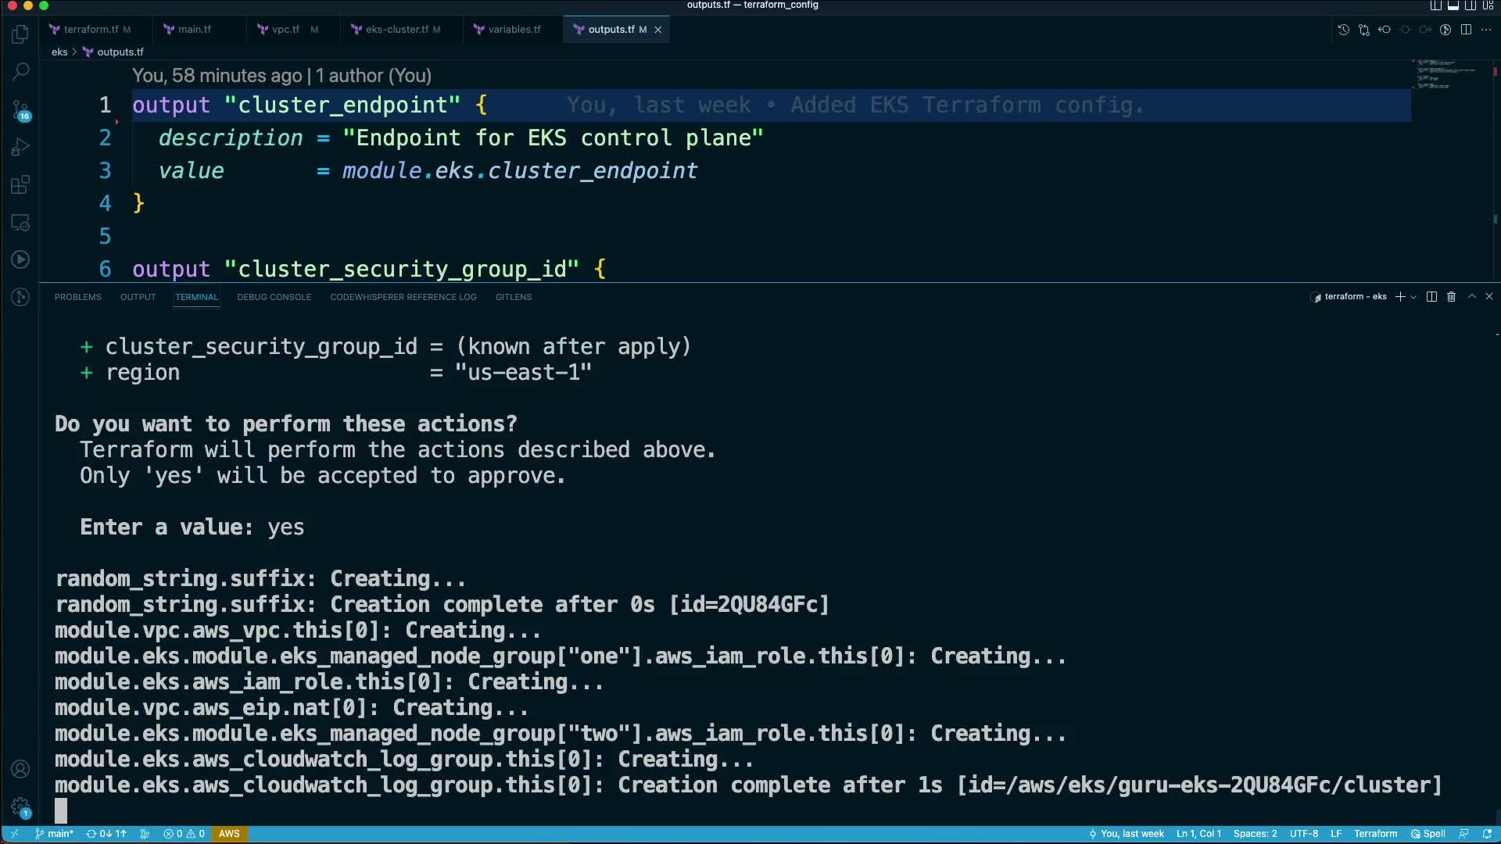Open the Search view in activity bar
The height and width of the screenshot is (844, 1501).
20,72
